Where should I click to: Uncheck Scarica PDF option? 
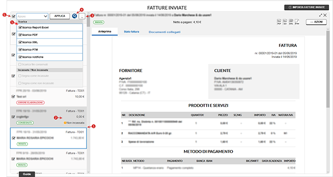20,35
